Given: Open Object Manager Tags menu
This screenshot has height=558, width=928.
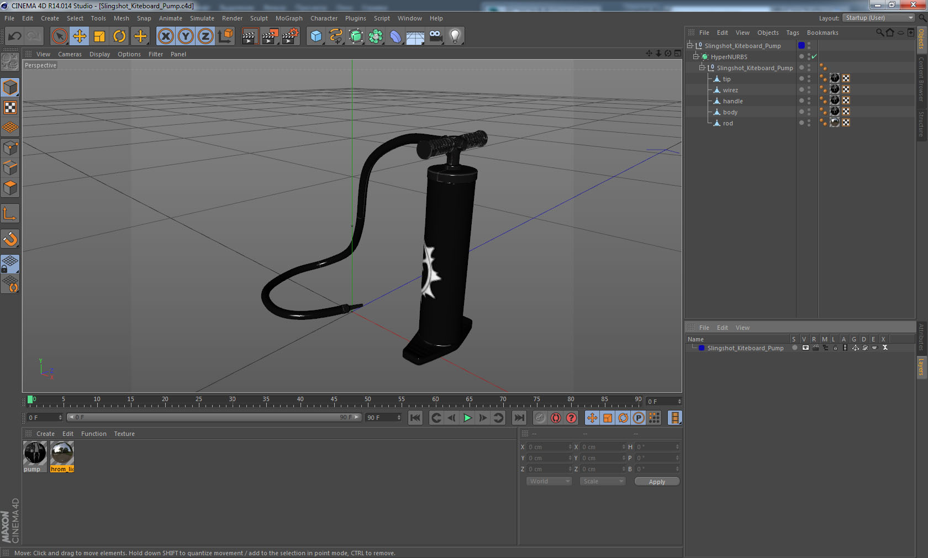Looking at the screenshot, I should pos(793,33).
